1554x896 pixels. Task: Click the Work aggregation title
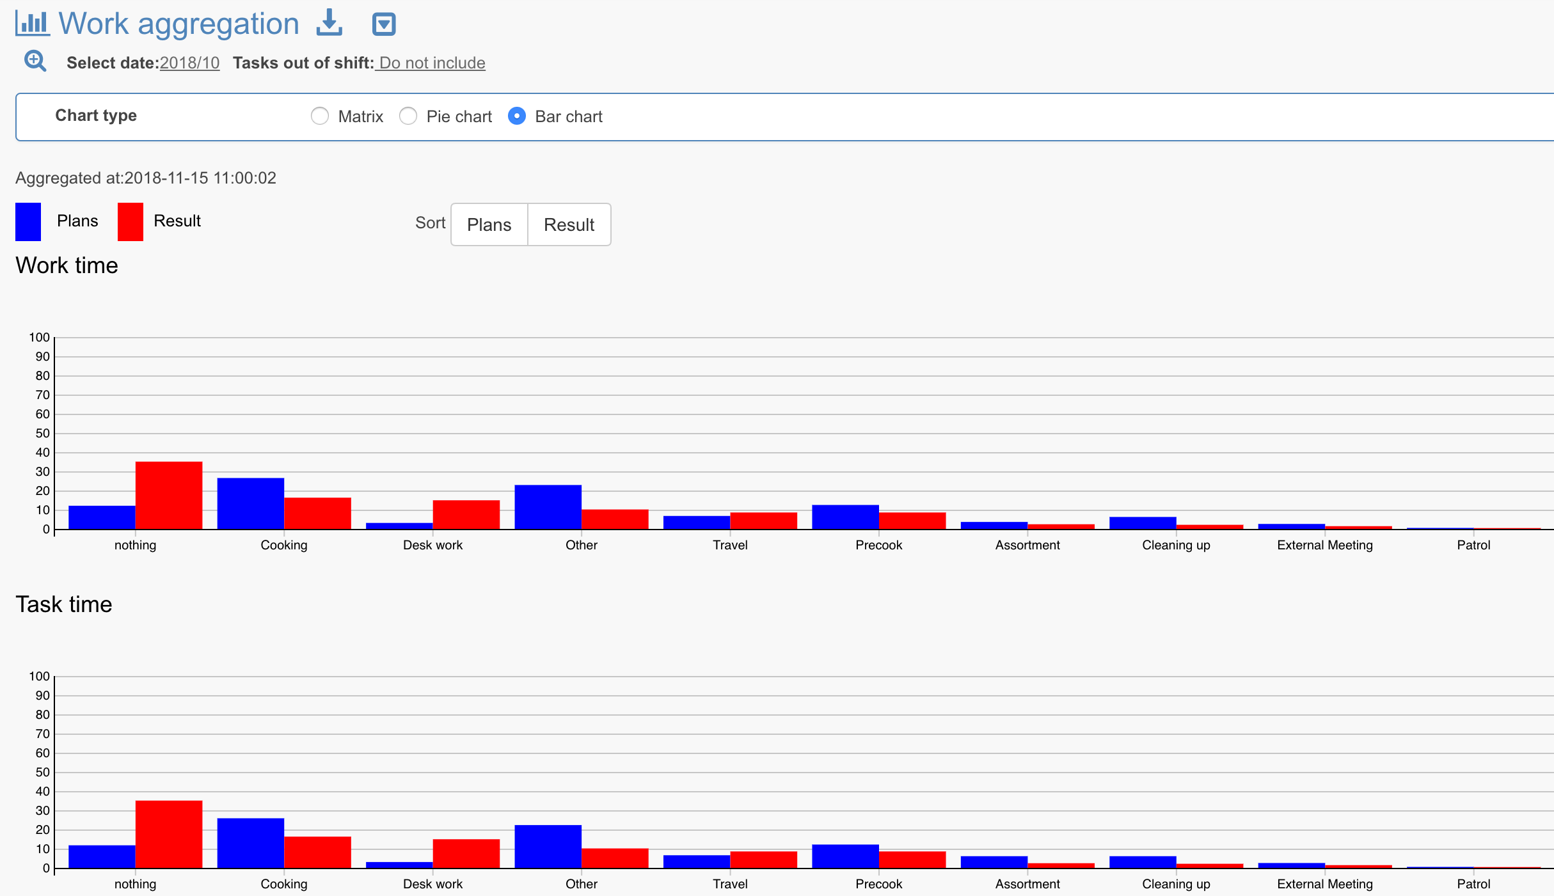point(179,24)
